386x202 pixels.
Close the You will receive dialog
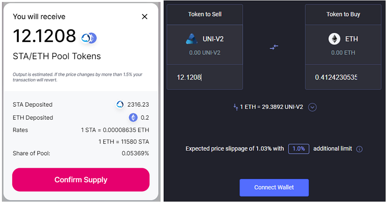145,16
